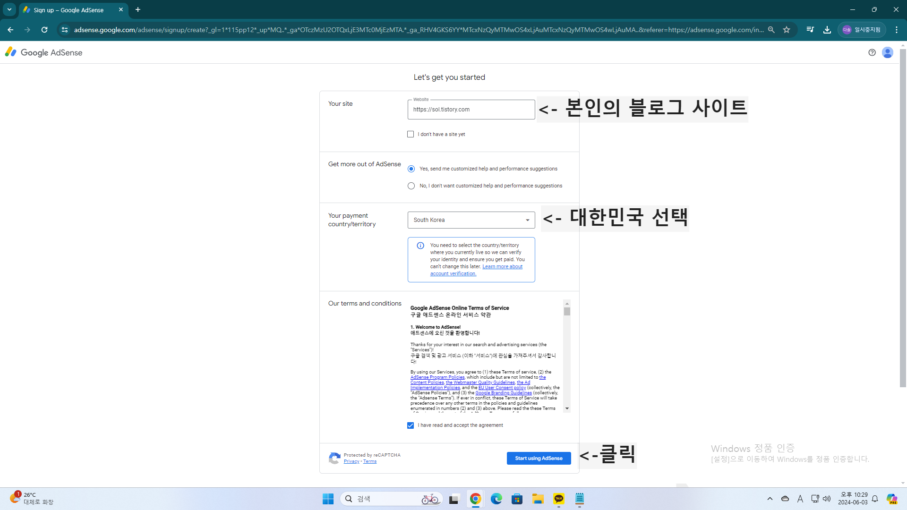Open Microsoft Store from taskbar

[x=517, y=499]
